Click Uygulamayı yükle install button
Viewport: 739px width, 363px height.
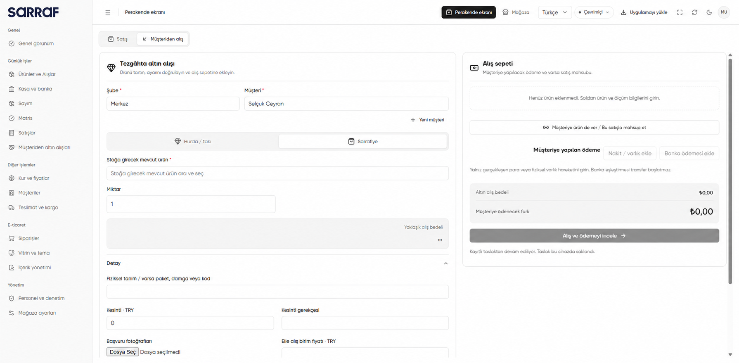644,12
